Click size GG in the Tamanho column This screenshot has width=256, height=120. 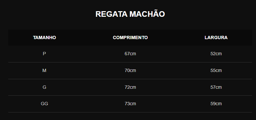[x=44, y=104]
